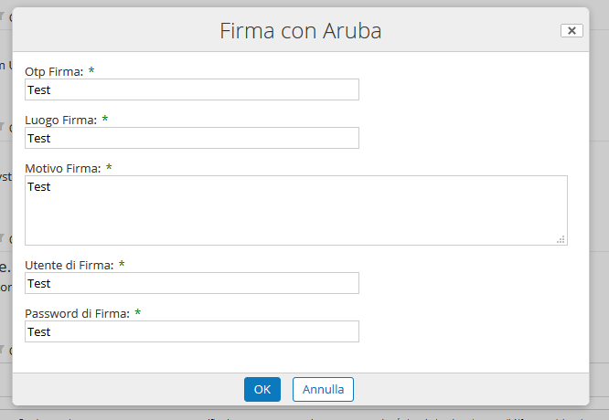Image resolution: width=609 pixels, height=420 pixels.
Task: Click the Password di Firma label
Action: click(x=78, y=314)
